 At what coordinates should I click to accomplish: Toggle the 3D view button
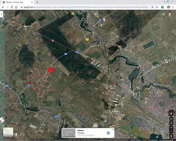[x=171, y=119]
